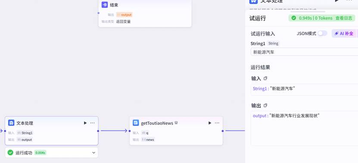Click input port dot of getToutiaoNews node
The width and height of the screenshot is (358, 163).
point(129,131)
